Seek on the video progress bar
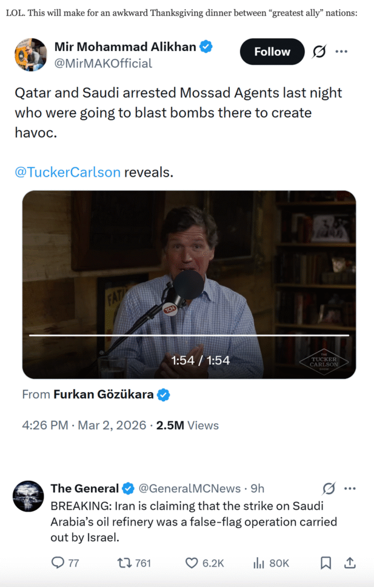 (x=189, y=335)
